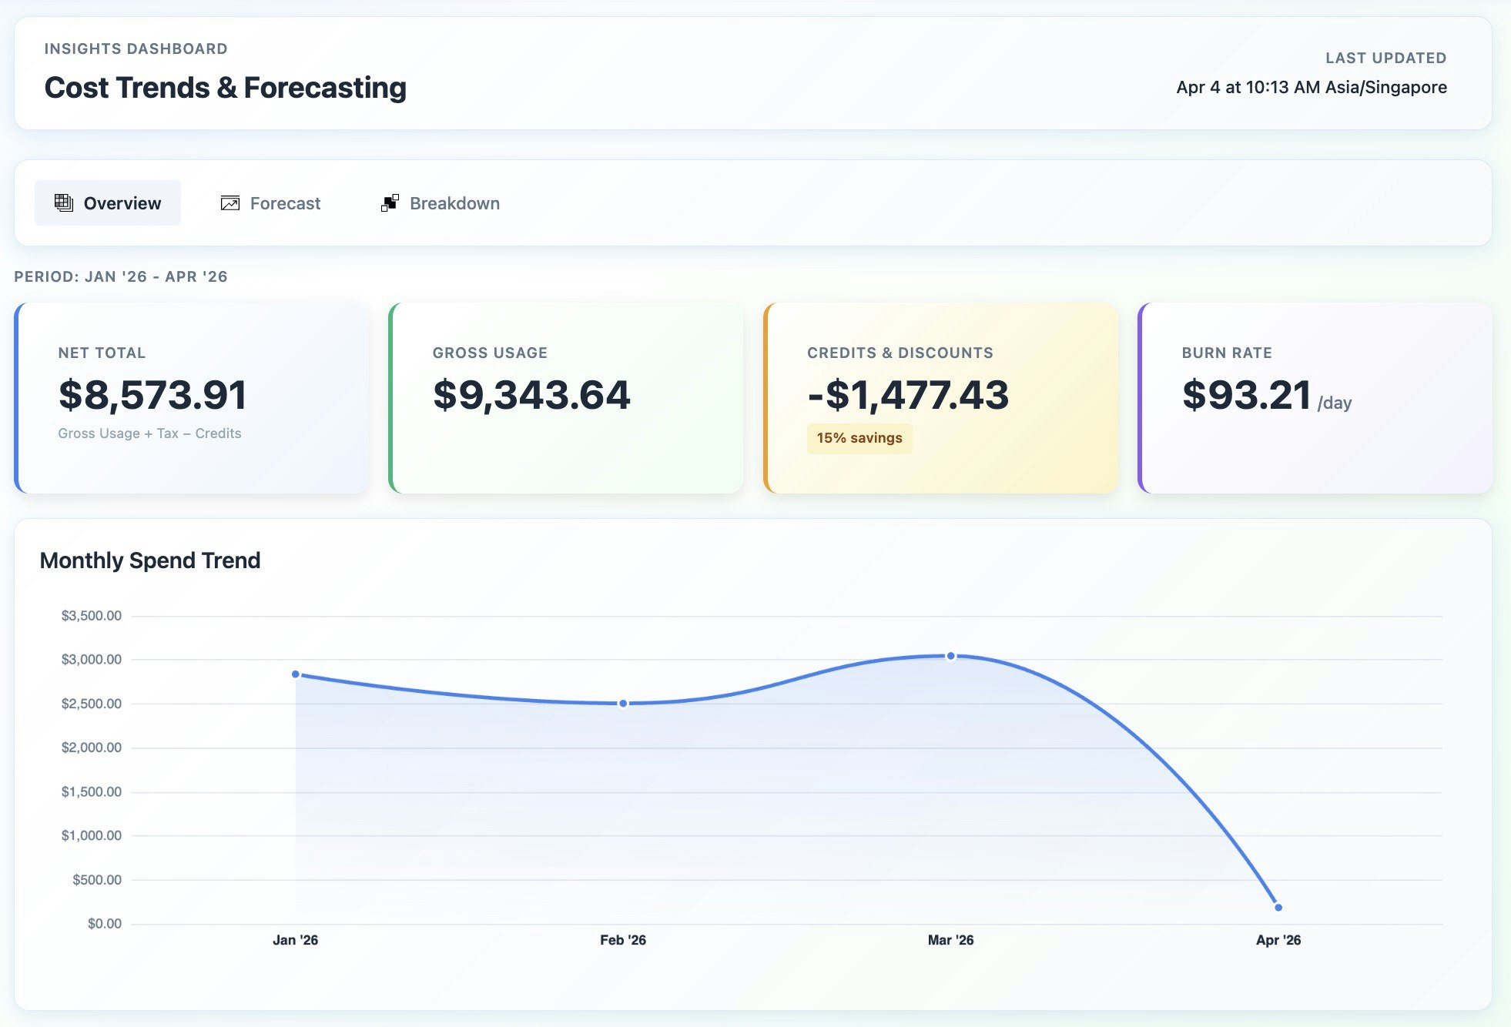Click the Overview tab grid icon
The height and width of the screenshot is (1027, 1511).
pyautogui.click(x=64, y=202)
